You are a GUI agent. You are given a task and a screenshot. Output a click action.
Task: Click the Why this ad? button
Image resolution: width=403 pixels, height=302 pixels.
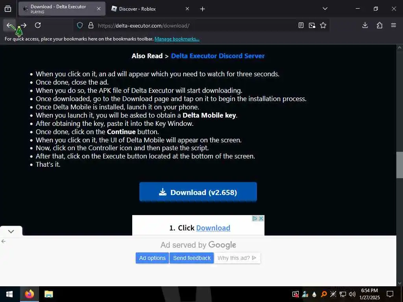point(237,258)
